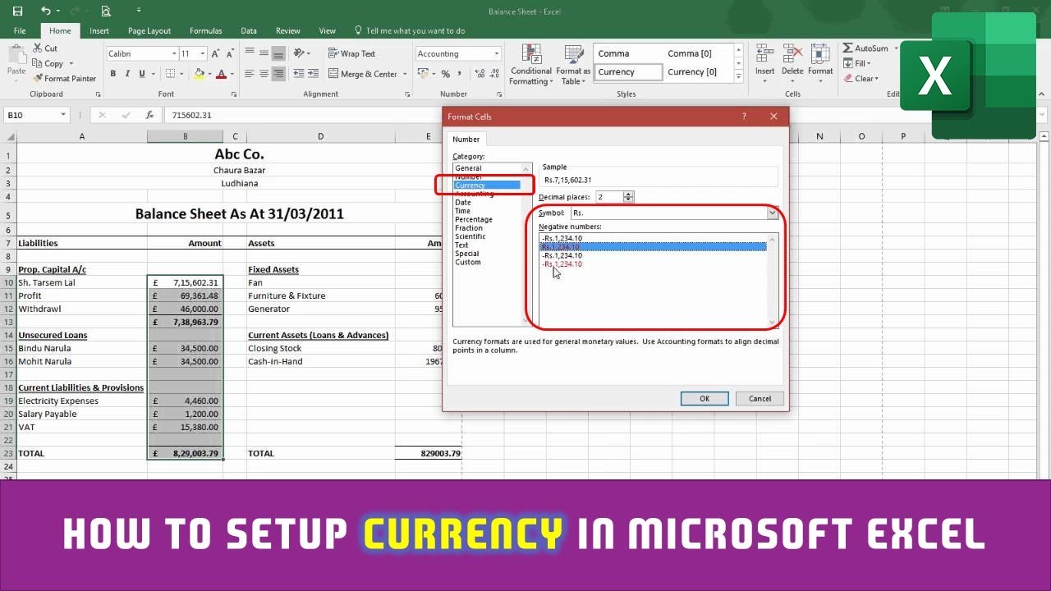Click Decrease Indent icon

click(x=297, y=74)
